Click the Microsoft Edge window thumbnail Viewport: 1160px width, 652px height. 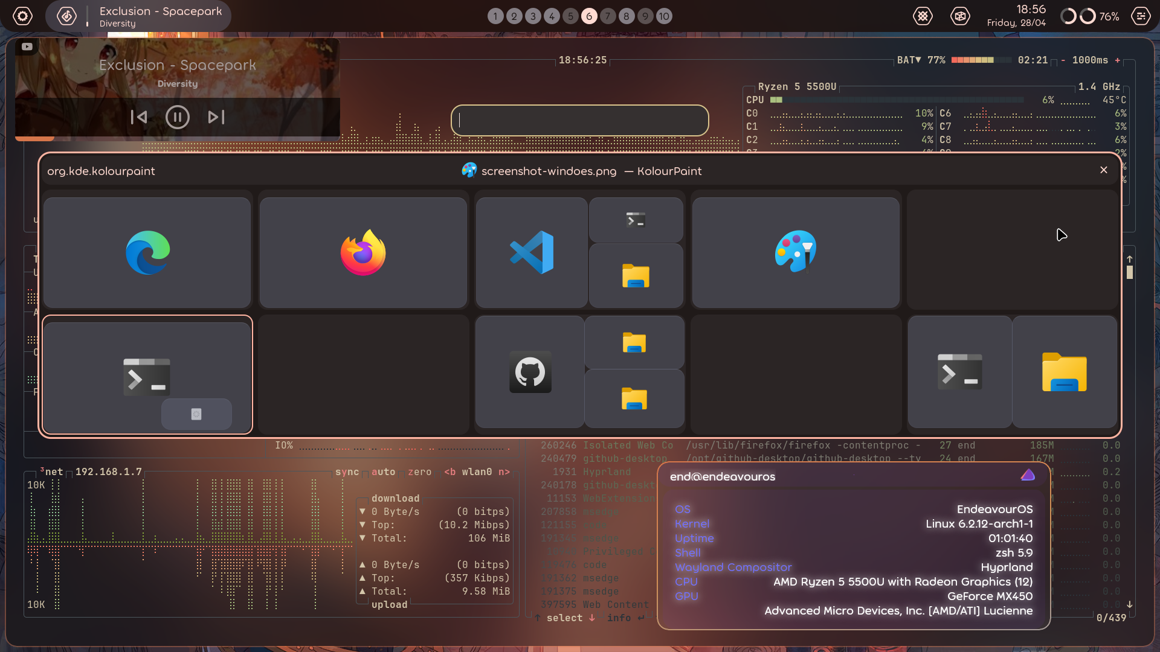[x=147, y=252]
